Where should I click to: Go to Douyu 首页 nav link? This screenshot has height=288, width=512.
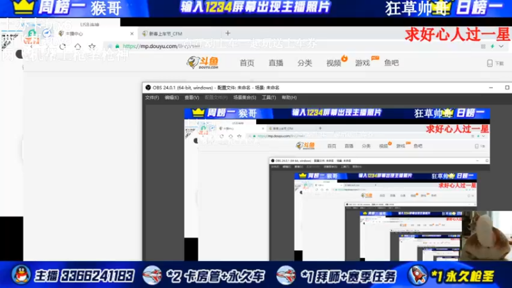coord(247,63)
